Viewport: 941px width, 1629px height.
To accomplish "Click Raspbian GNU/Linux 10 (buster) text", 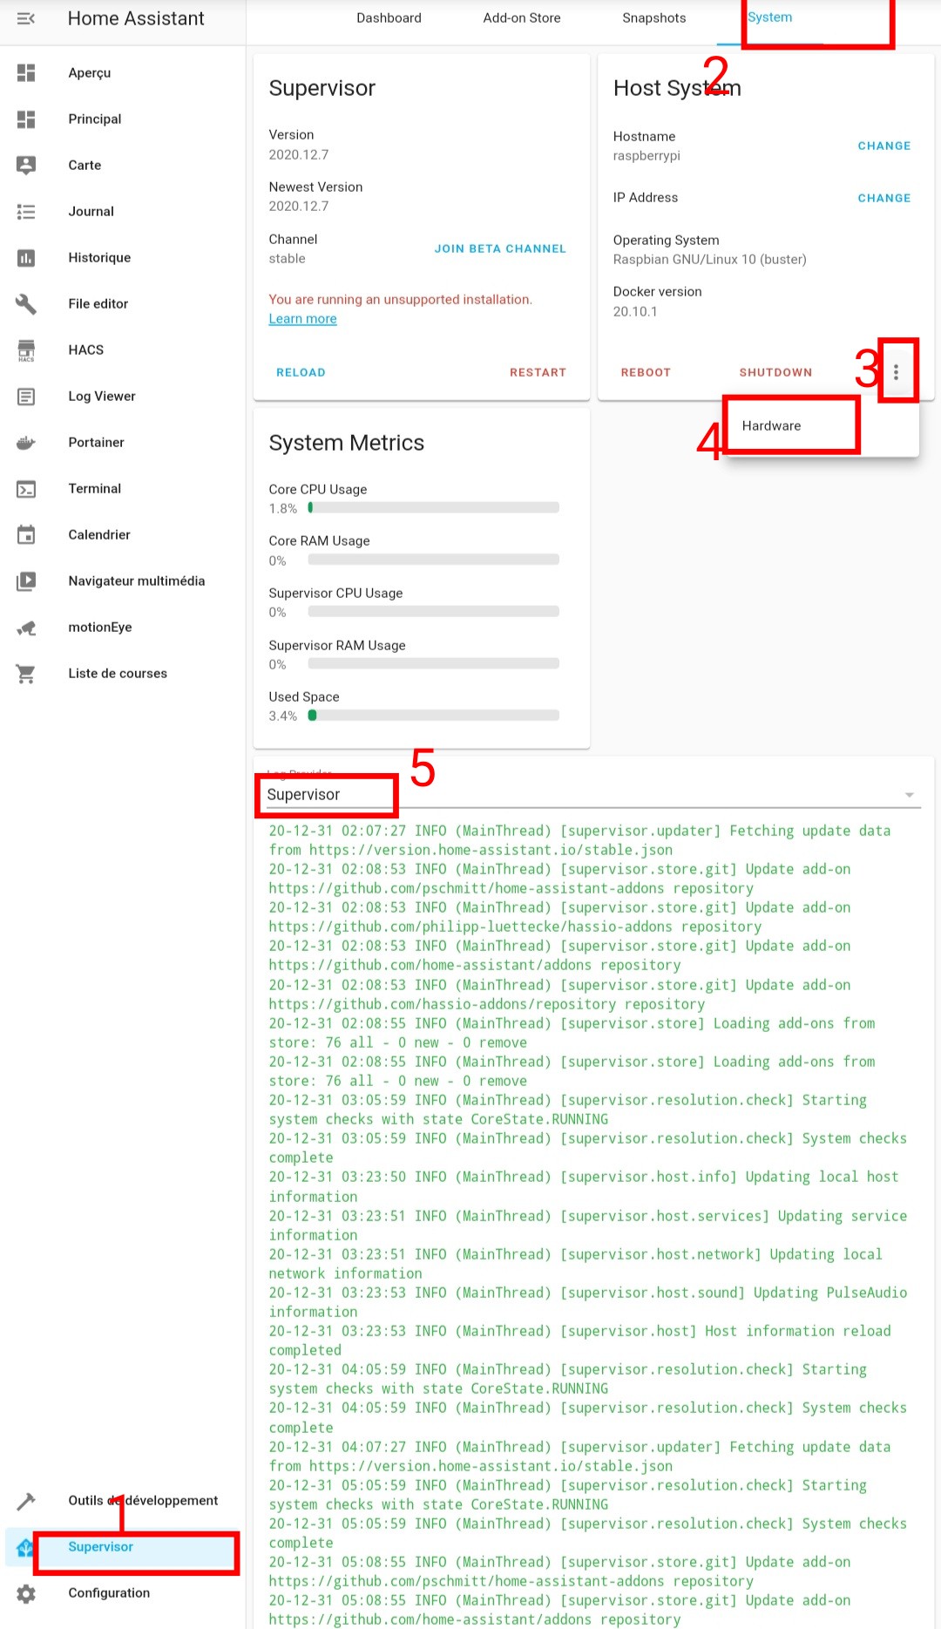I will (710, 259).
